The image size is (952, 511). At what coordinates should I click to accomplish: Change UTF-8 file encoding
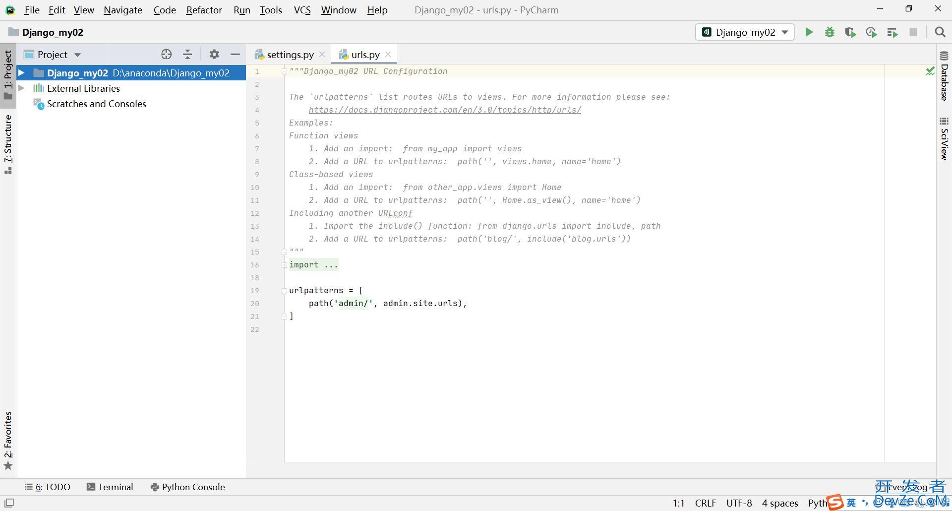pyautogui.click(x=739, y=503)
